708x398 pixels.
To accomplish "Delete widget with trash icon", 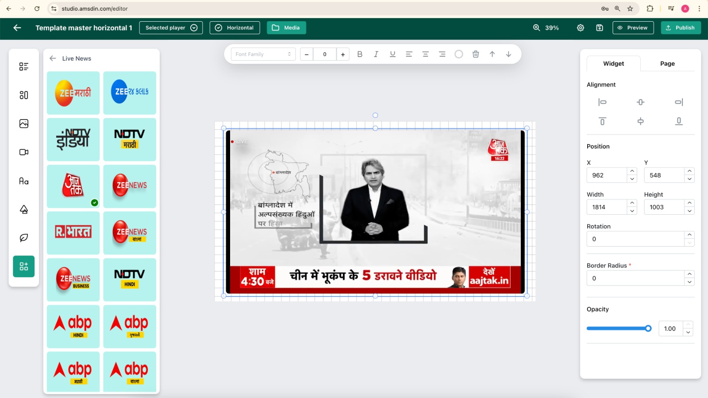I will pyautogui.click(x=476, y=54).
